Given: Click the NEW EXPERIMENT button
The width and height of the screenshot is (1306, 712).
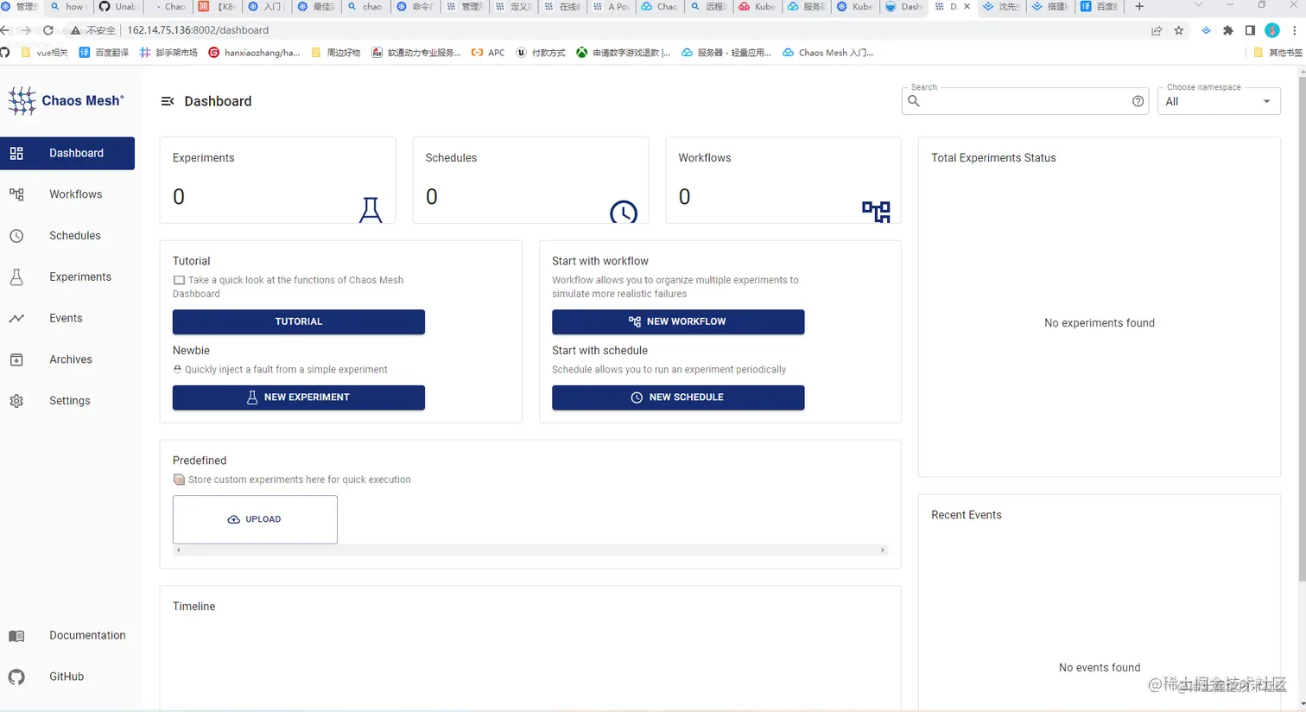Looking at the screenshot, I should (x=299, y=397).
